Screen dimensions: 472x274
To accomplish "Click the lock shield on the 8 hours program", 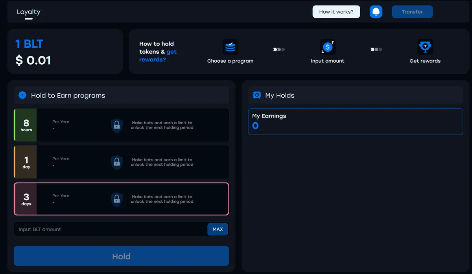I will [117, 125].
